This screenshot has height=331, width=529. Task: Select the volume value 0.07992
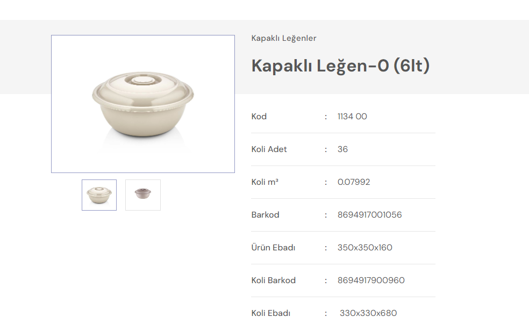354,182
